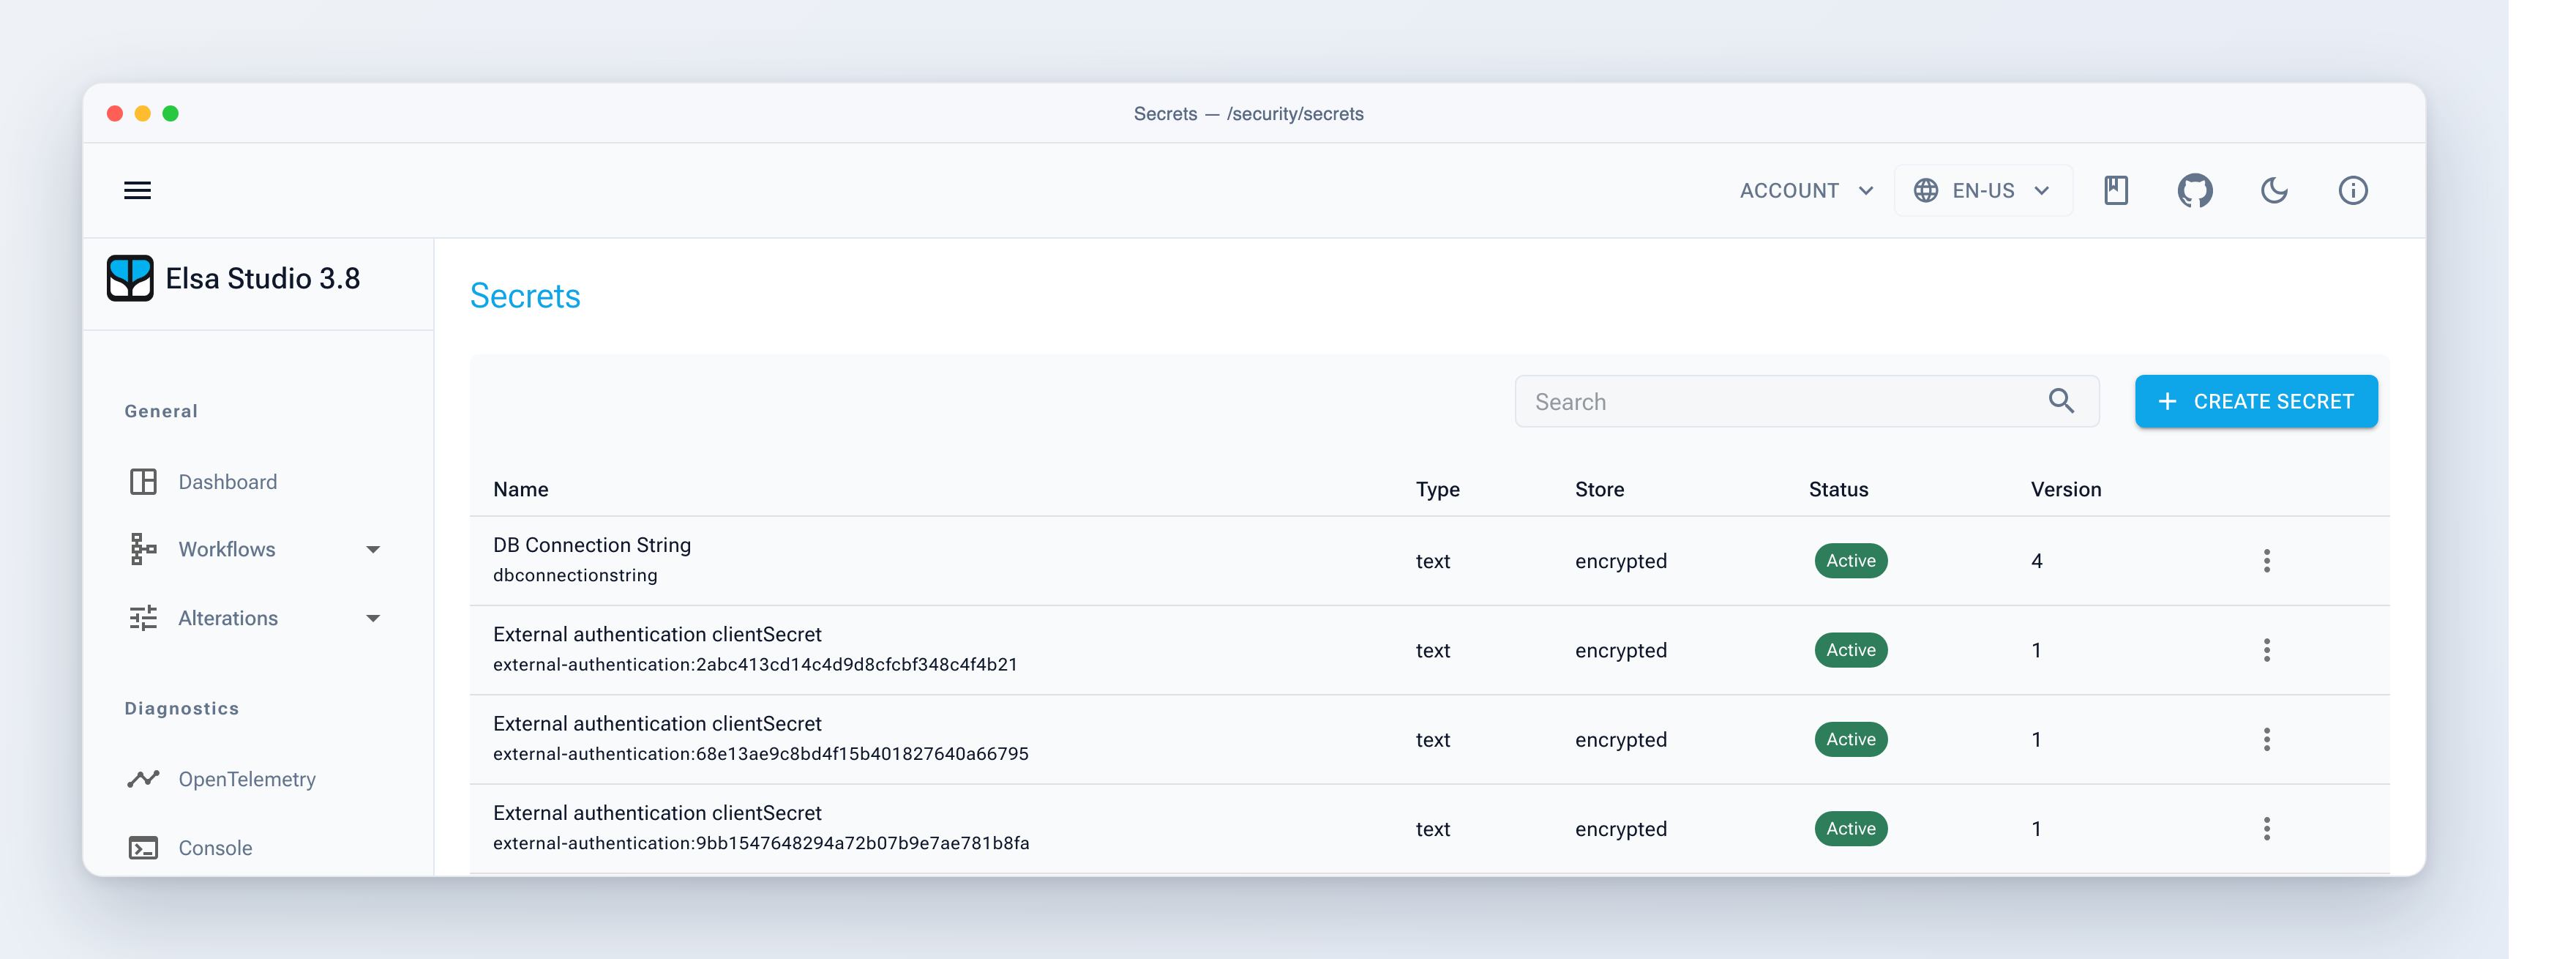The width and height of the screenshot is (2576, 959).
Task: Click the DB Connection String name
Action: coord(592,545)
